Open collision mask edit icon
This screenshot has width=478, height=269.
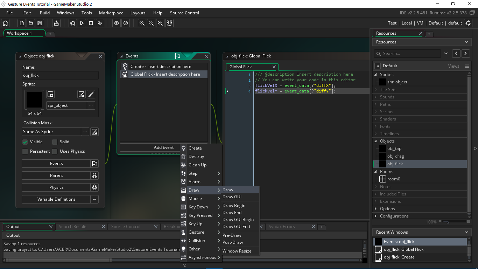tap(94, 132)
